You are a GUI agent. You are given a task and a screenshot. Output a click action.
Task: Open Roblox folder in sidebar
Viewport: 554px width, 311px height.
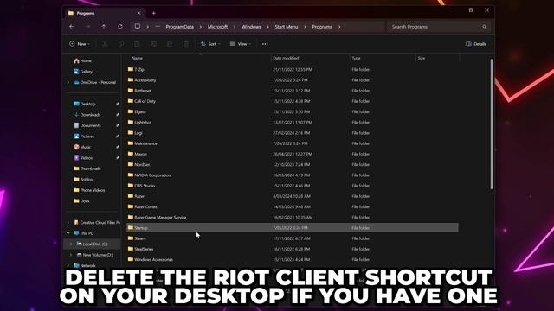point(83,179)
